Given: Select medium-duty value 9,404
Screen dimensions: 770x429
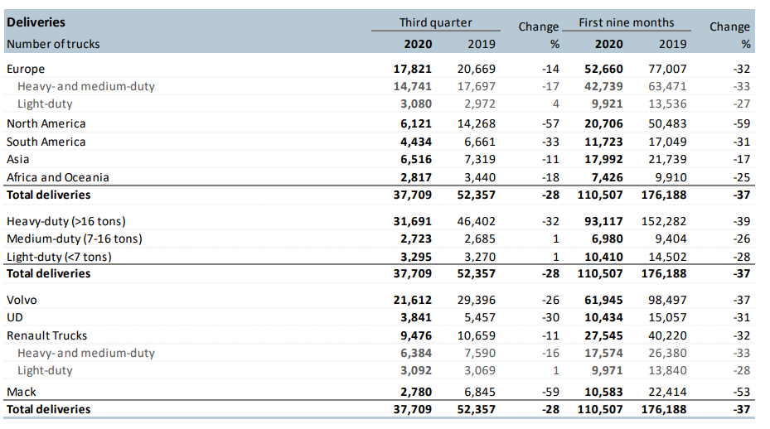Looking at the screenshot, I should coord(671,239).
